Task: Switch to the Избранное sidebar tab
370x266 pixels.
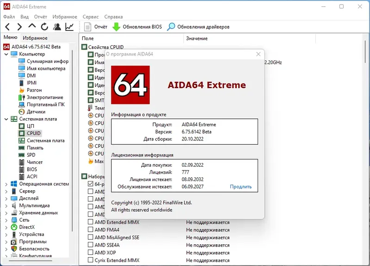Action: click(35, 38)
